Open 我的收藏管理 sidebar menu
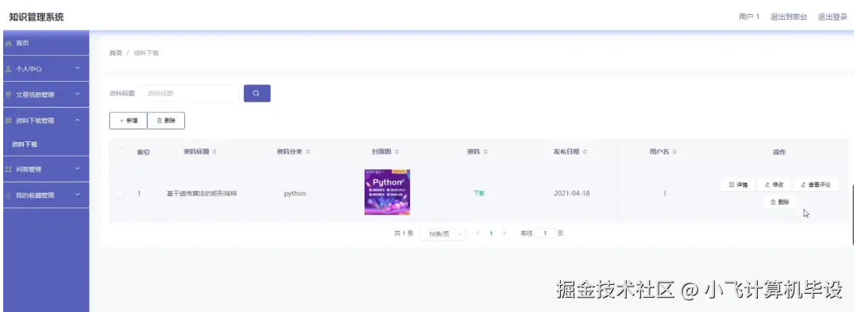The height and width of the screenshot is (312, 854). (x=46, y=195)
